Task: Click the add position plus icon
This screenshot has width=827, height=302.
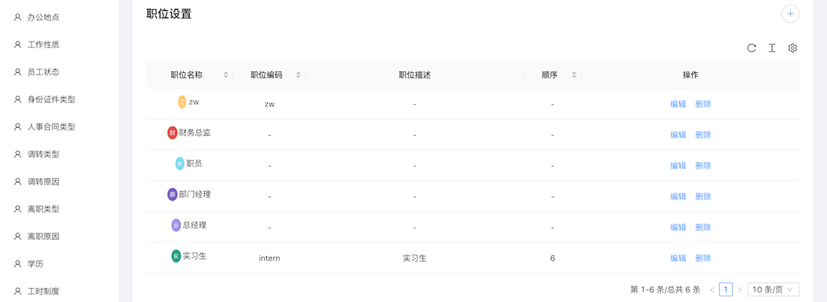Action: 790,14
